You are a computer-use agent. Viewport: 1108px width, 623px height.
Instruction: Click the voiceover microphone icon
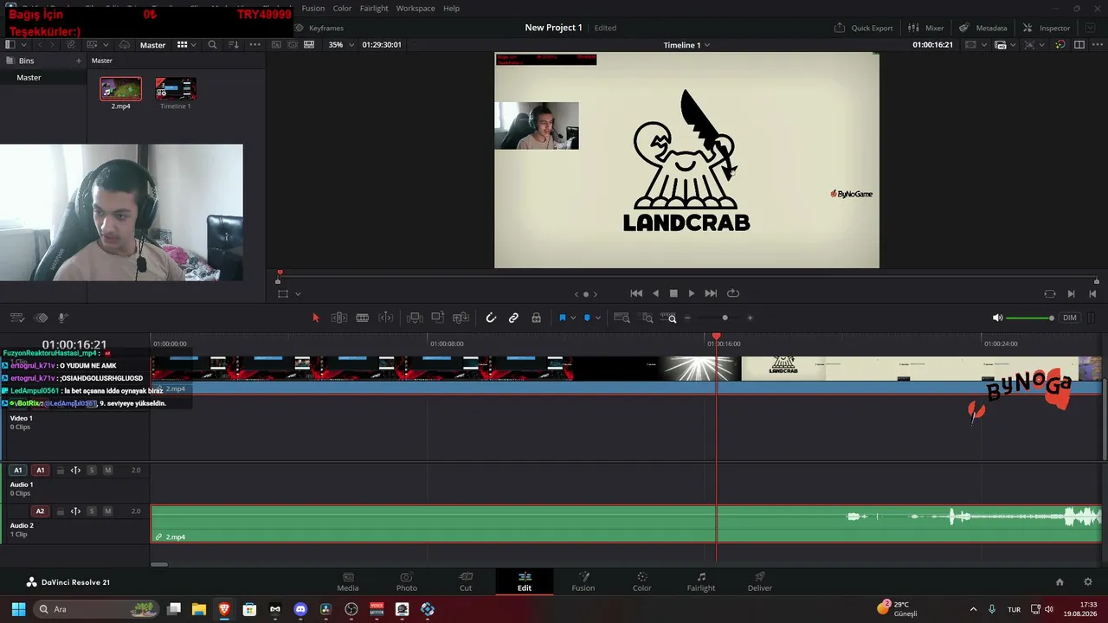[x=62, y=318]
